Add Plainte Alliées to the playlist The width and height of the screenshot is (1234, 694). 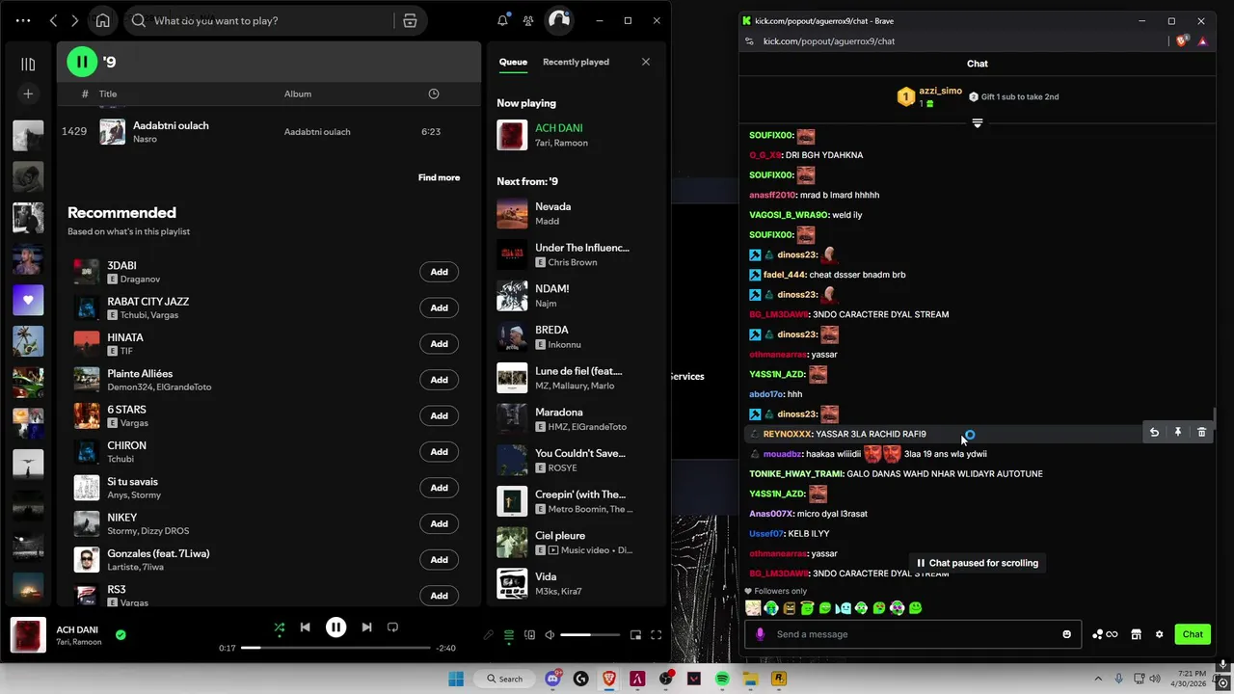tap(439, 380)
